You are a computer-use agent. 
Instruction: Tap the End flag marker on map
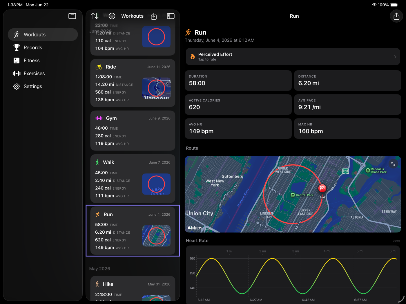click(322, 188)
